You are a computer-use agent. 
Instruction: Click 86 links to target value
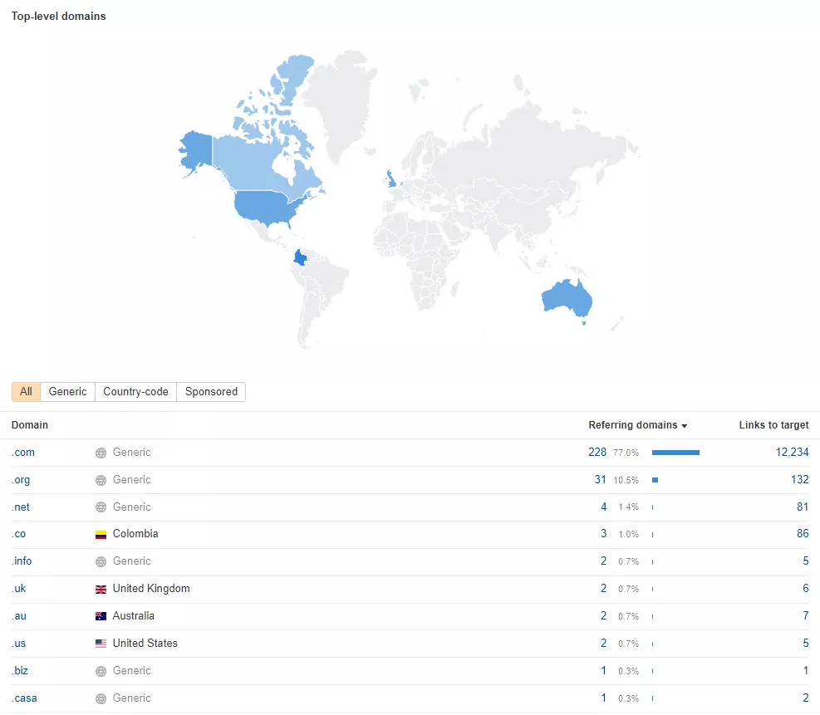(803, 534)
